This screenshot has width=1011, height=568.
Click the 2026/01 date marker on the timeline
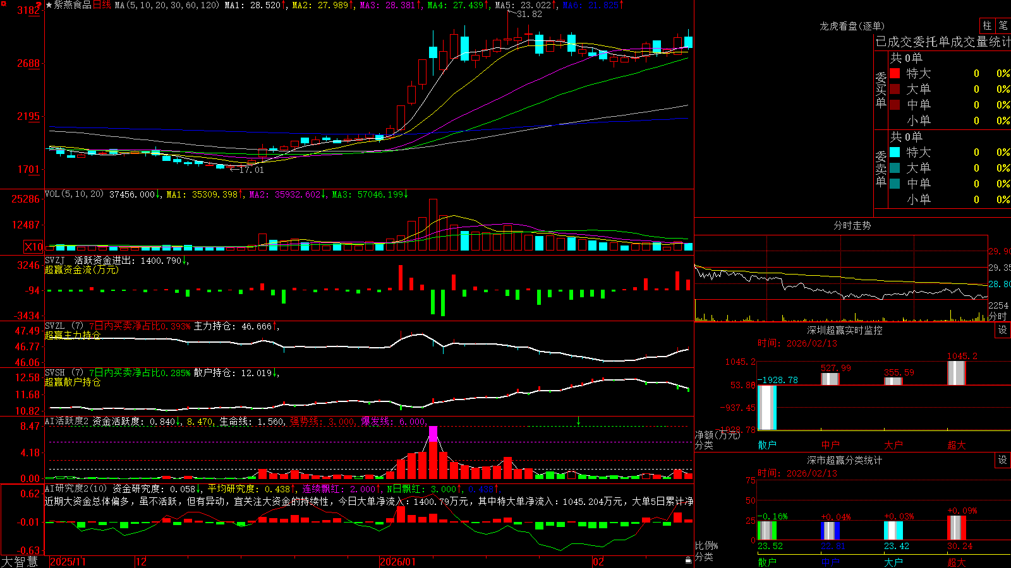tap(398, 562)
